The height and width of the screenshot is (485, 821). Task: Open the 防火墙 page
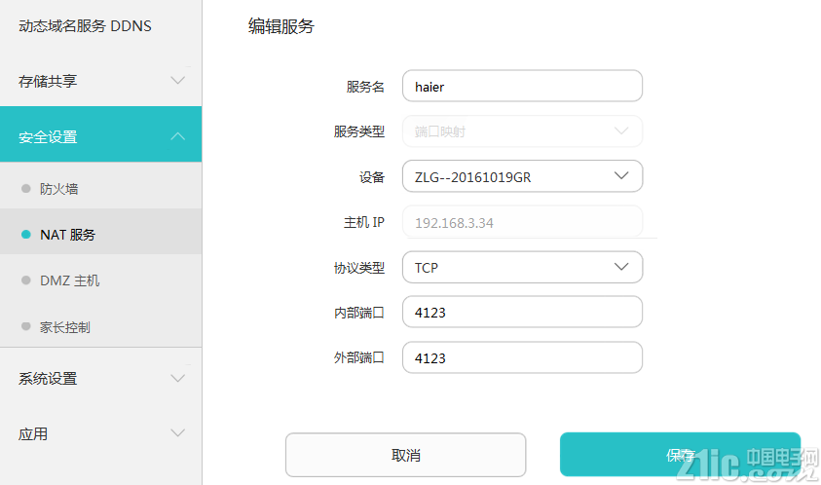tap(100, 189)
